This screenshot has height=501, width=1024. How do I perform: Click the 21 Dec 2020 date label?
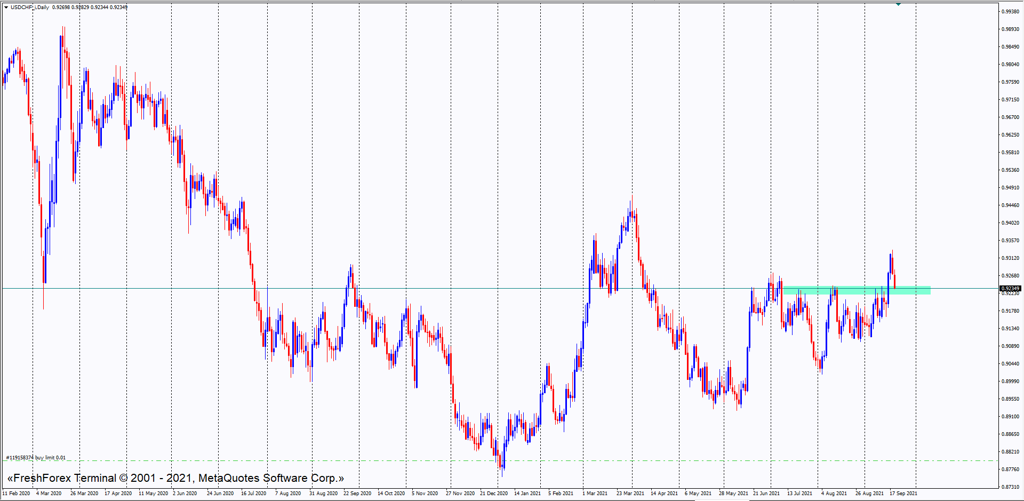[493, 494]
